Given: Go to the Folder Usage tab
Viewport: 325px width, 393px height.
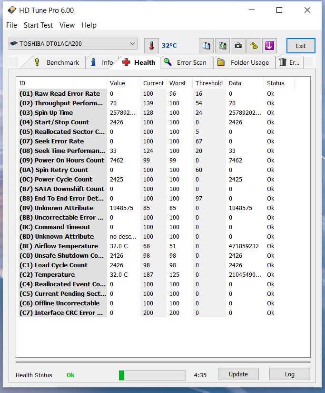Looking at the screenshot, I should tap(244, 62).
